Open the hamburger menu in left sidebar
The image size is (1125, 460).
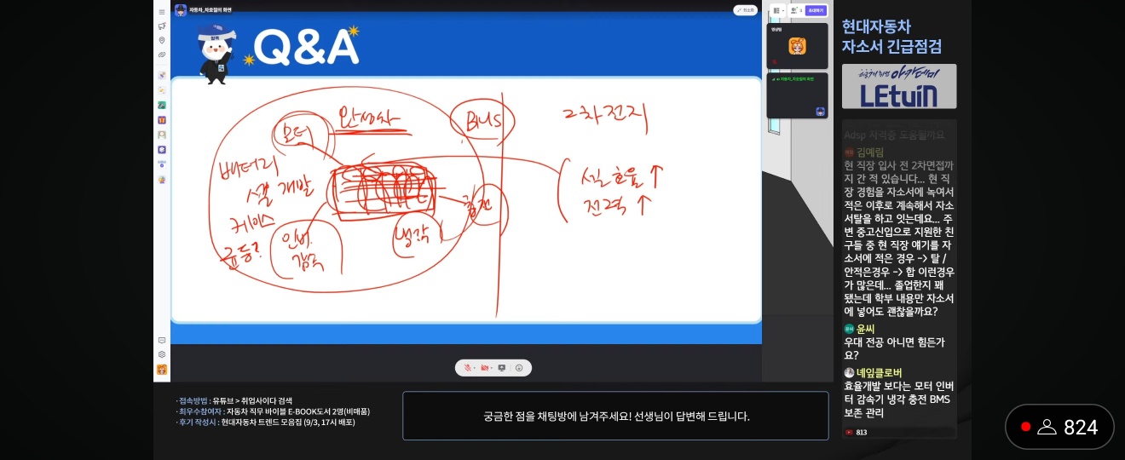click(x=162, y=12)
